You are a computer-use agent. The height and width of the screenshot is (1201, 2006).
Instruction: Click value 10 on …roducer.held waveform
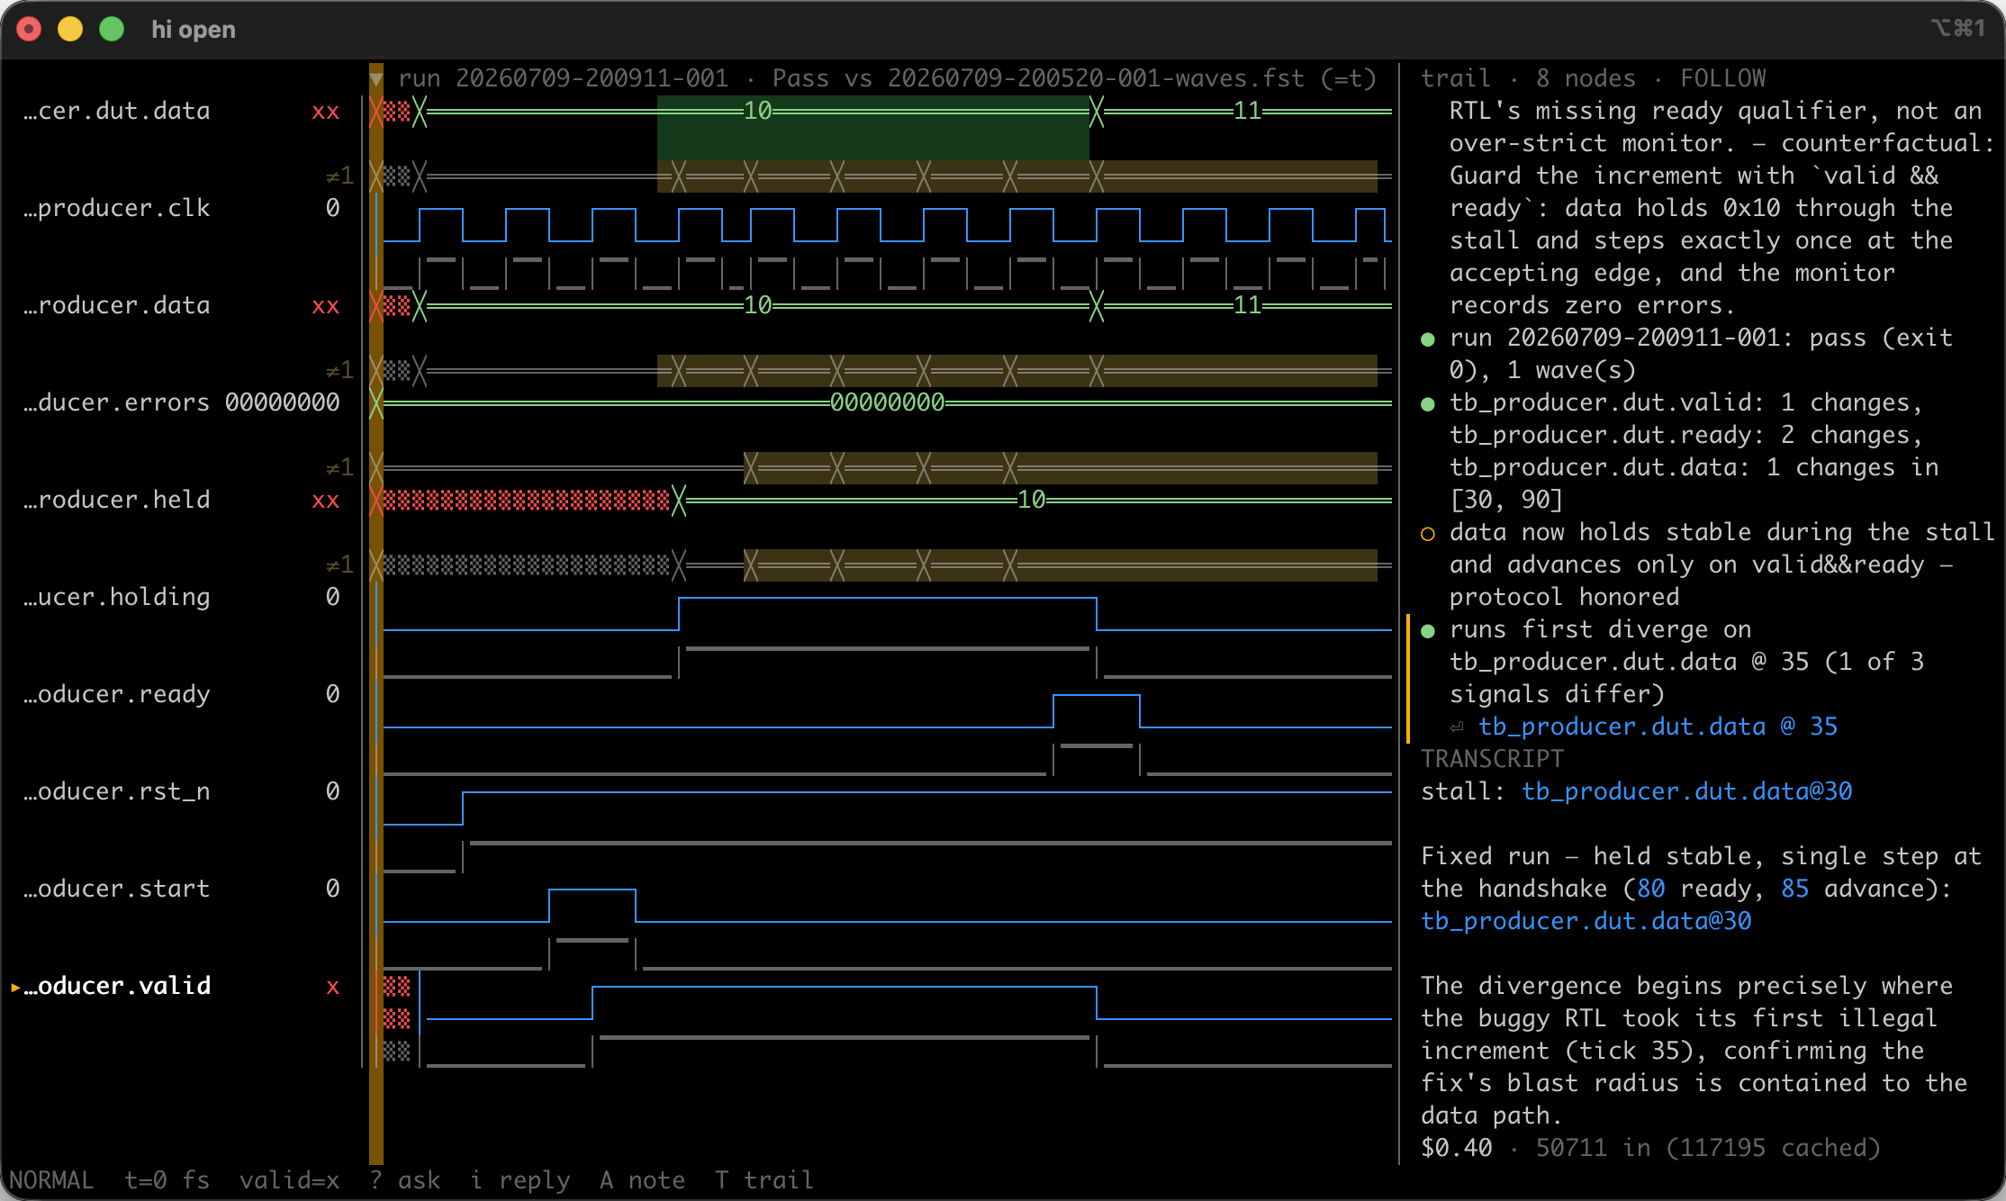1031,501
